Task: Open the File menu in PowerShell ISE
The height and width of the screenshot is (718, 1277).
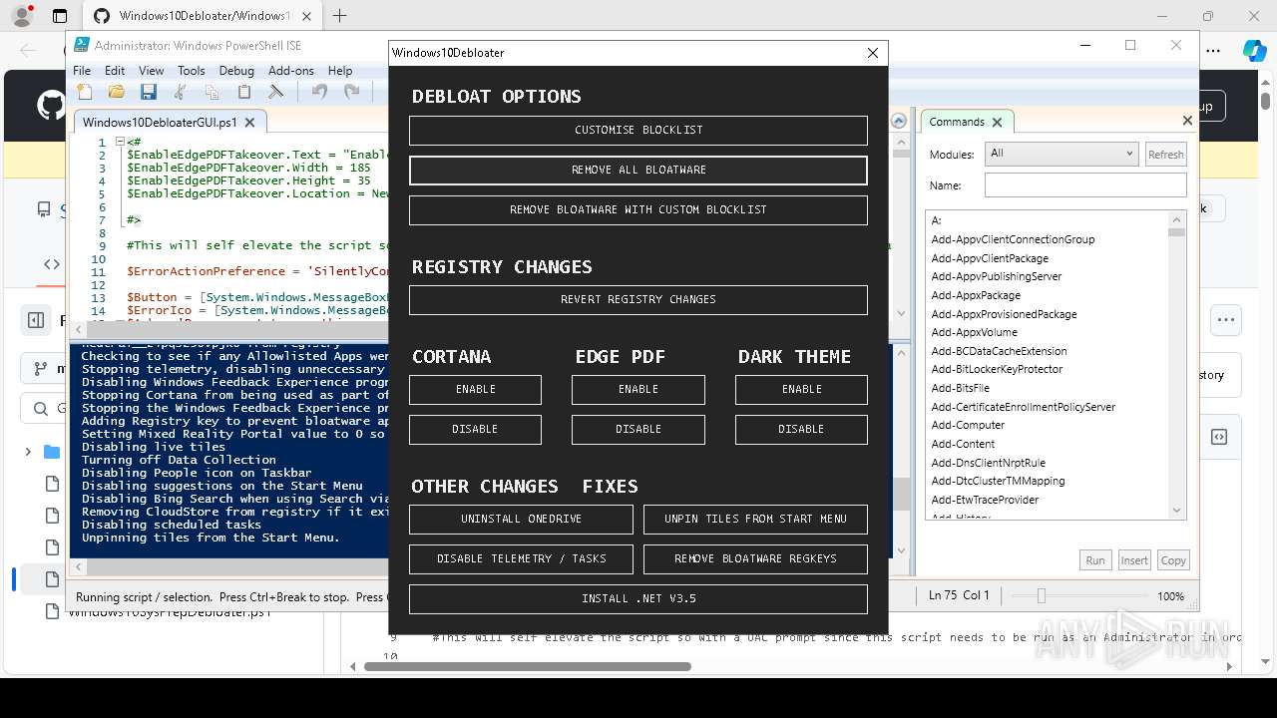Action: (x=82, y=71)
